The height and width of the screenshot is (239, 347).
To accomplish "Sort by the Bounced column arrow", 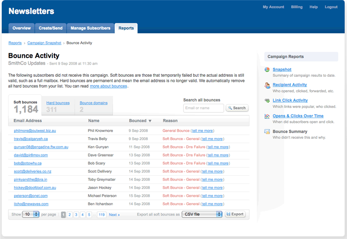I will [150, 121].
